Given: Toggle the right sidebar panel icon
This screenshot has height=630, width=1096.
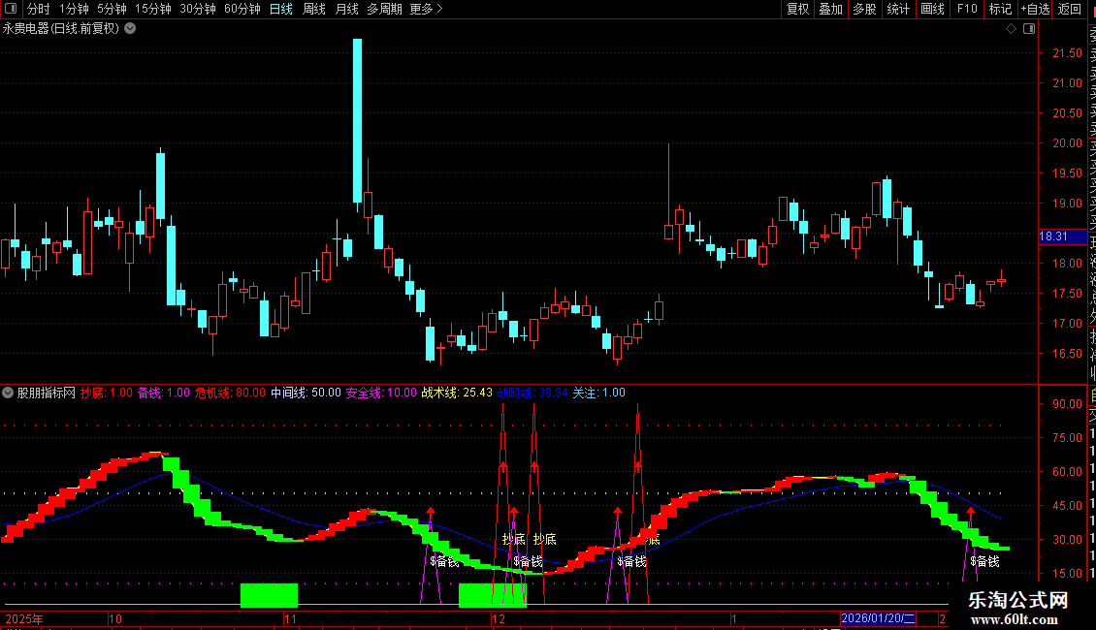Looking at the screenshot, I should (x=1029, y=29).
